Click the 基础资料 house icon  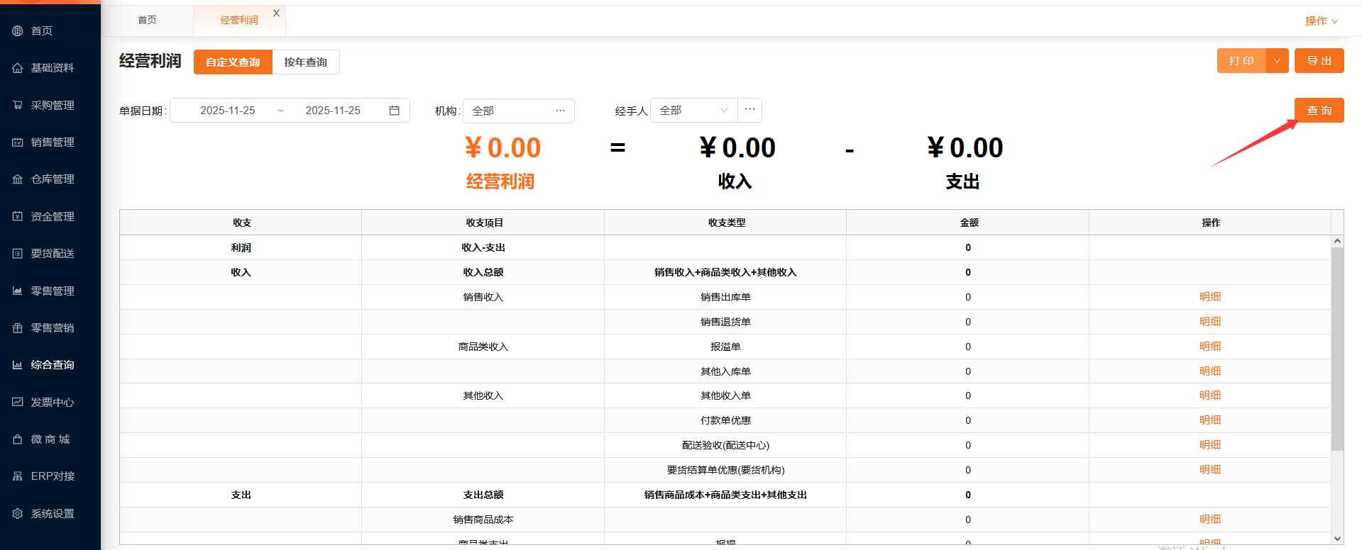click(18, 68)
